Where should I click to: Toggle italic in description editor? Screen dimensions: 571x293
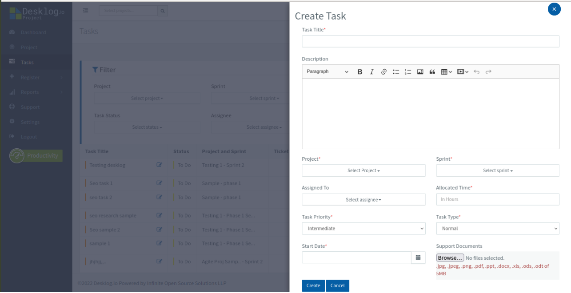pyautogui.click(x=372, y=72)
